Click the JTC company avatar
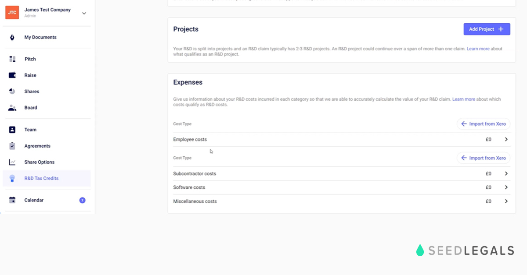This screenshot has height=275, width=527. (12, 13)
